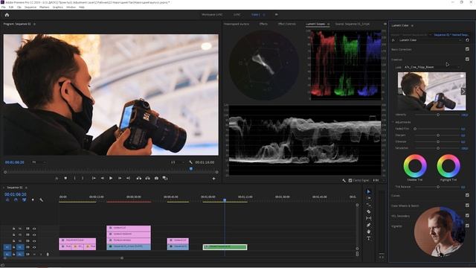Select the Track Select Forward tool
This screenshot has width=476, height=268.
[x=369, y=198]
